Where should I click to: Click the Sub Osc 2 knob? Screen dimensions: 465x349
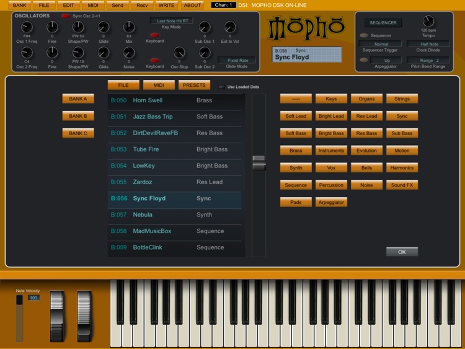[205, 53]
